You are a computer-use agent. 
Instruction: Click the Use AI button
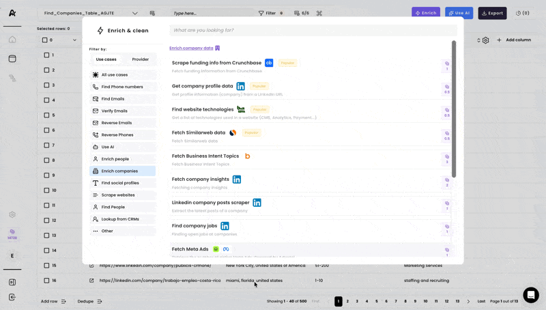click(459, 13)
